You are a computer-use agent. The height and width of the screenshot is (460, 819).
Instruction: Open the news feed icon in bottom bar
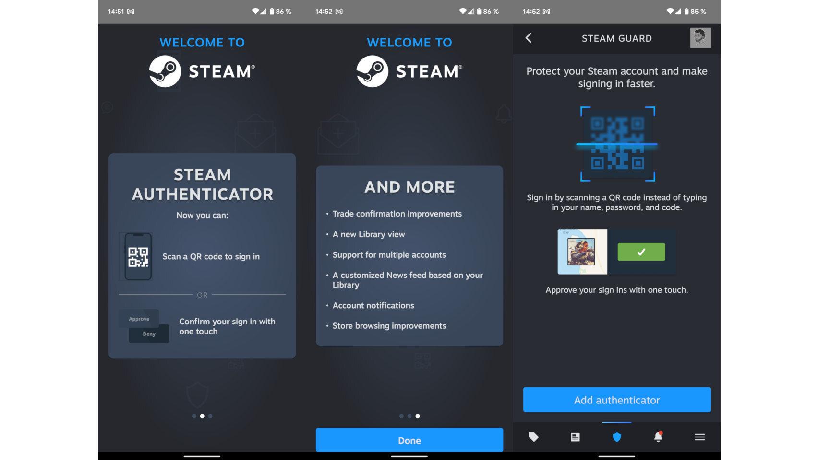574,437
